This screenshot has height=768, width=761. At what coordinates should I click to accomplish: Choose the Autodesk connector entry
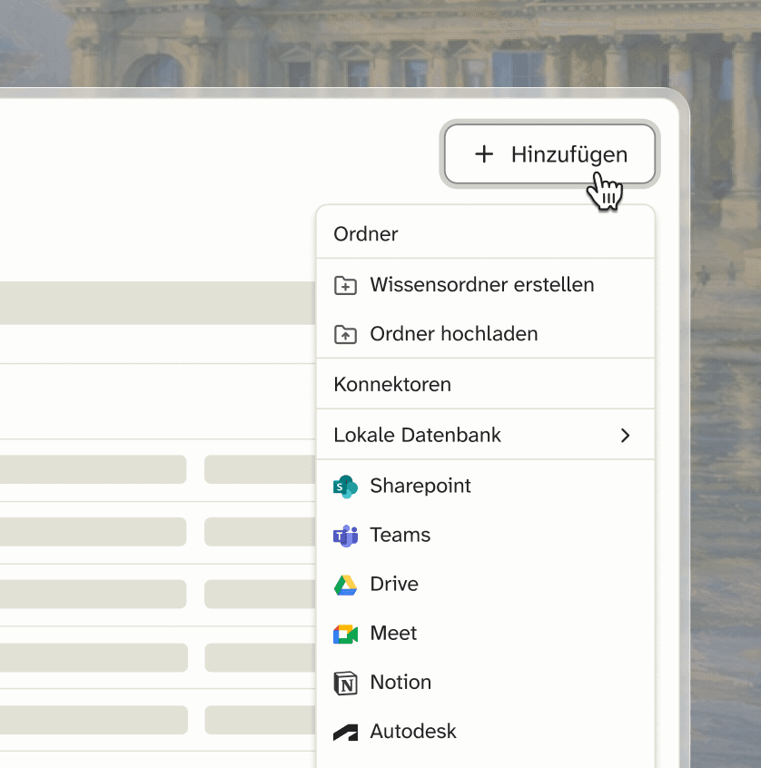coord(485,732)
